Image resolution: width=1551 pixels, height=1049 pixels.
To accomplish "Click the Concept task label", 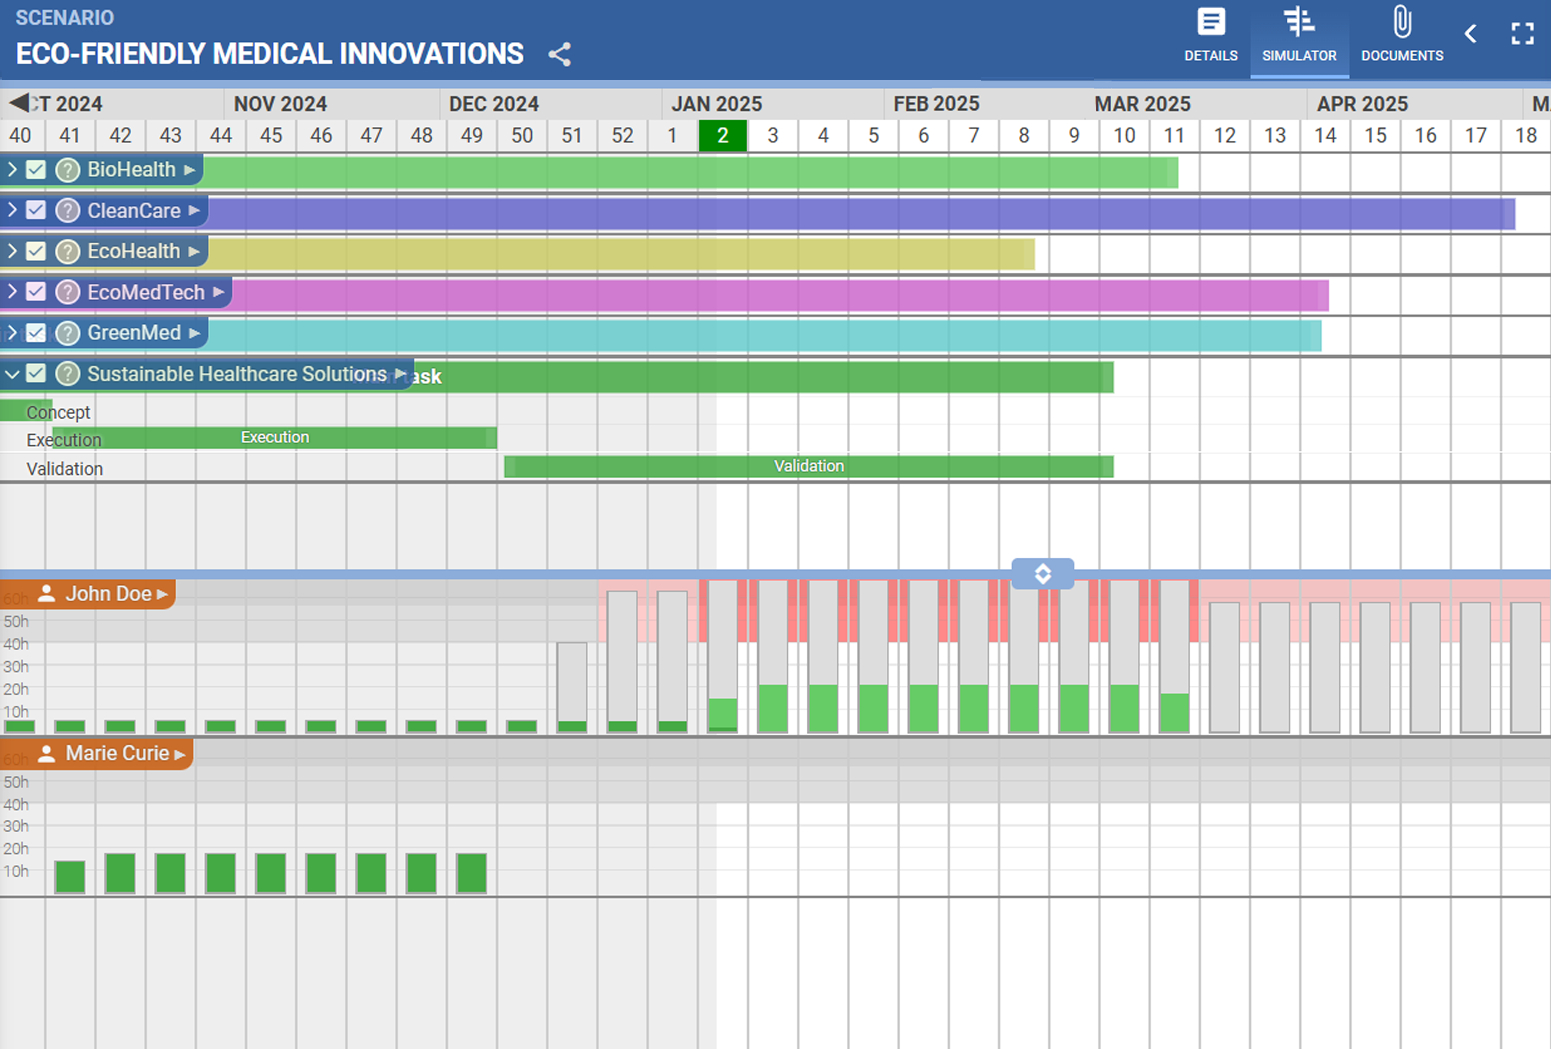I will coord(58,413).
